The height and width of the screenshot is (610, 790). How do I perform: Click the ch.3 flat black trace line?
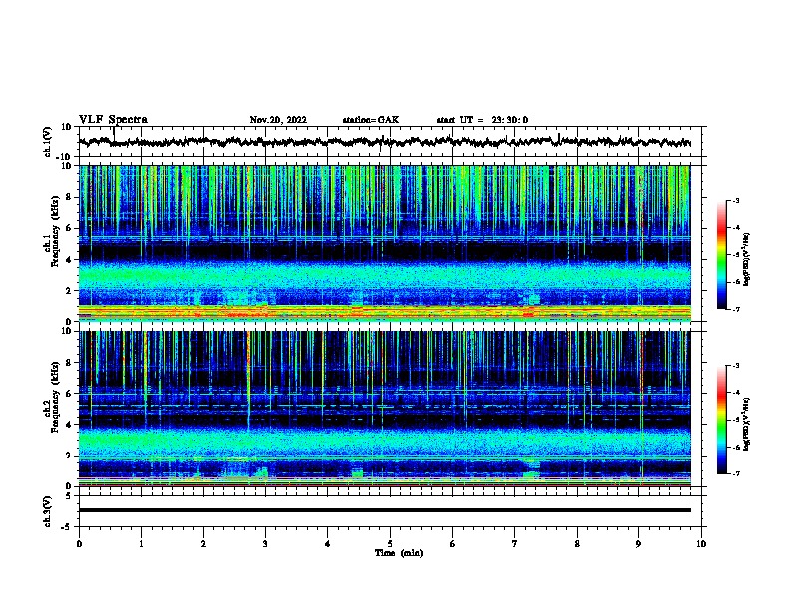[384, 510]
